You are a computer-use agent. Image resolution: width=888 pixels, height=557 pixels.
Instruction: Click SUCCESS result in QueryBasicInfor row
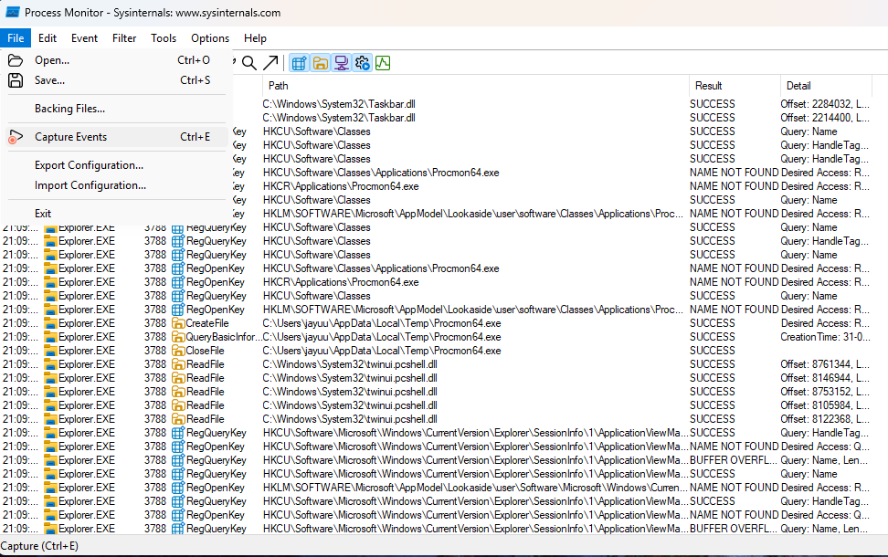[x=713, y=337]
